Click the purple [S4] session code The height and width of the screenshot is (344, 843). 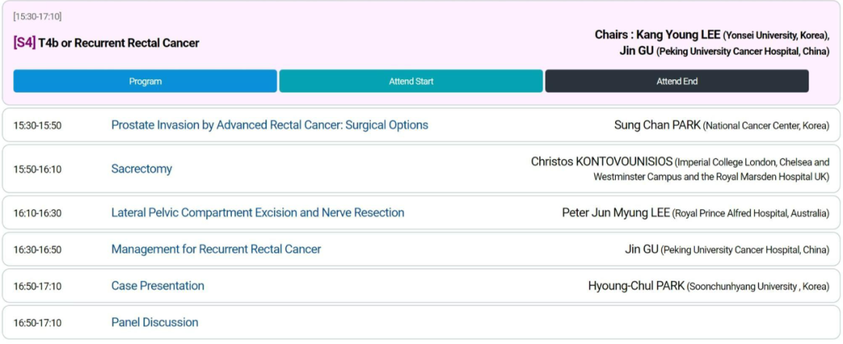pyautogui.click(x=24, y=43)
